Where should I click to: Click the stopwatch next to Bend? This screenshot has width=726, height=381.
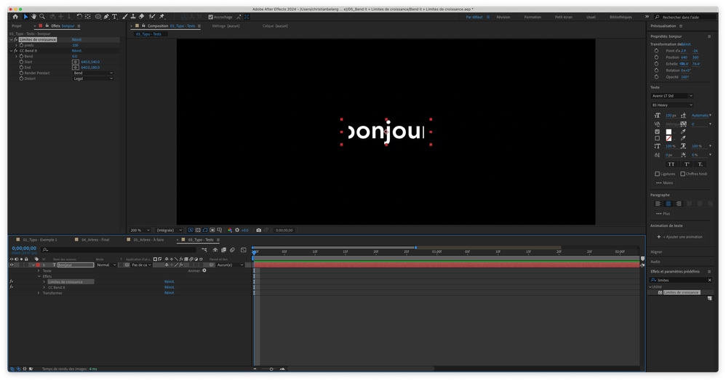pos(21,57)
